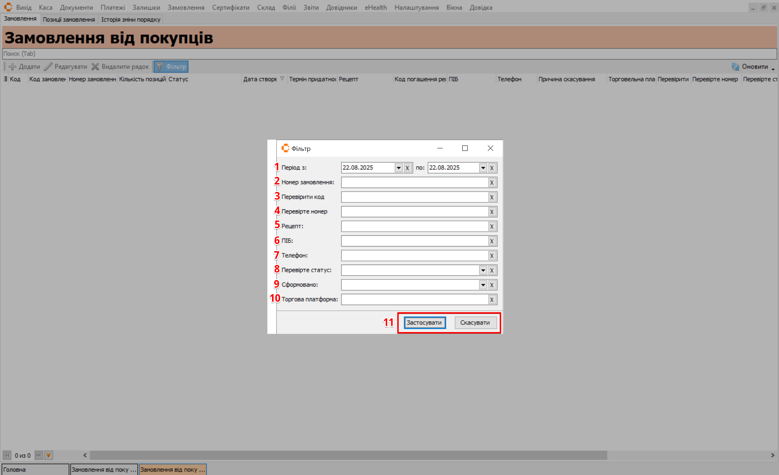Clear the Номер замовлення field with X
Screen dimensions: 779x475
coord(491,183)
